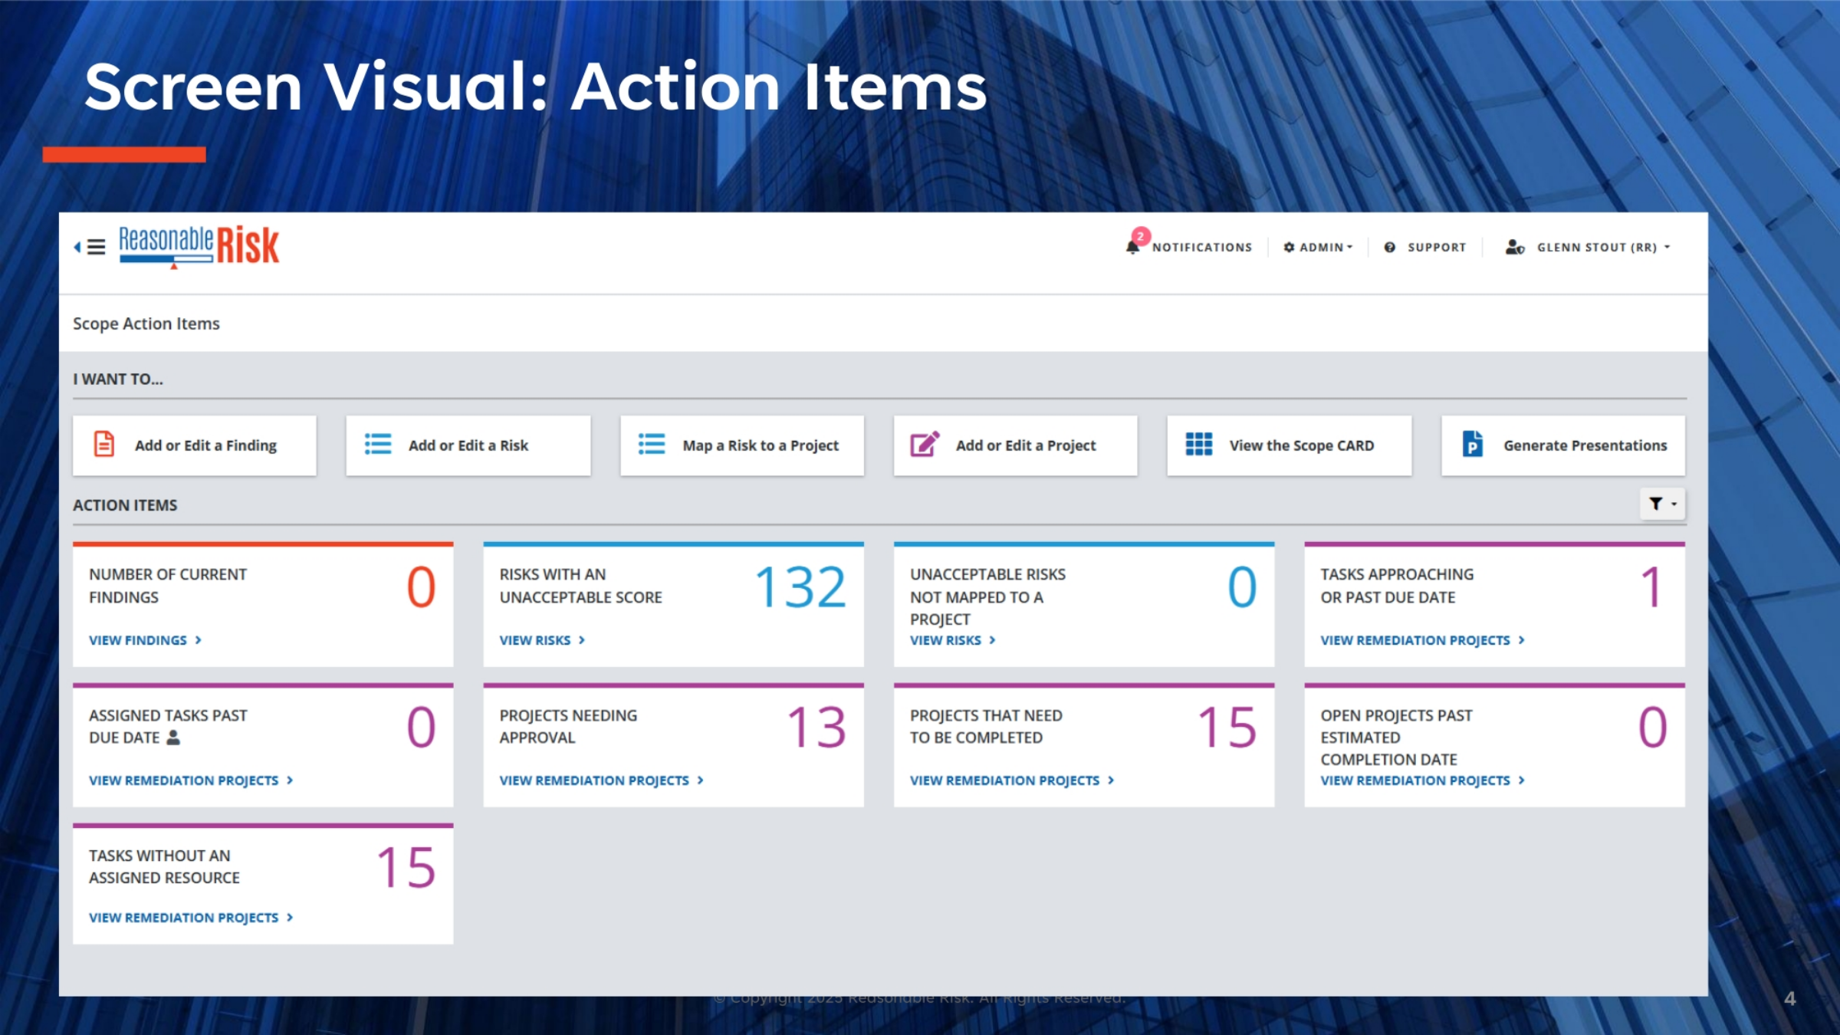View remediation projects that need to be completed
Image resolution: width=1840 pixels, height=1035 pixels.
click(x=1012, y=780)
